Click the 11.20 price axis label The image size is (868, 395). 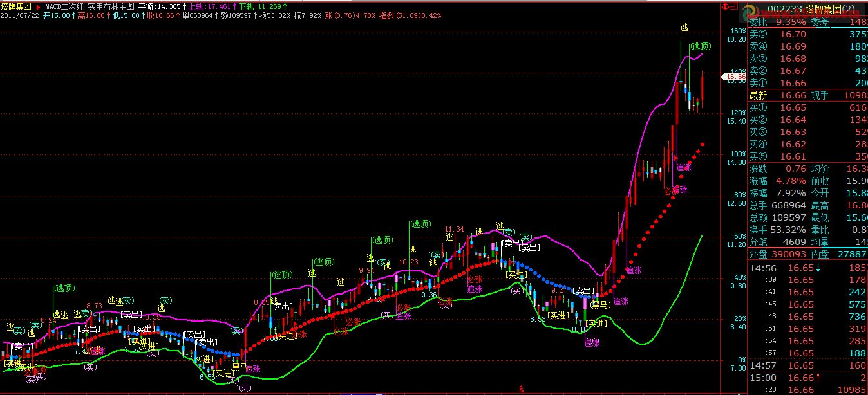(737, 244)
